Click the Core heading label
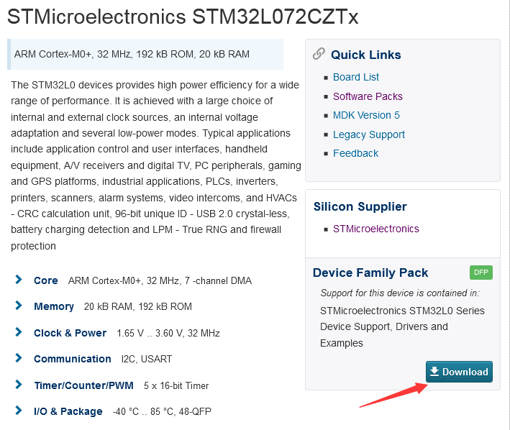 tap(46, 280)
